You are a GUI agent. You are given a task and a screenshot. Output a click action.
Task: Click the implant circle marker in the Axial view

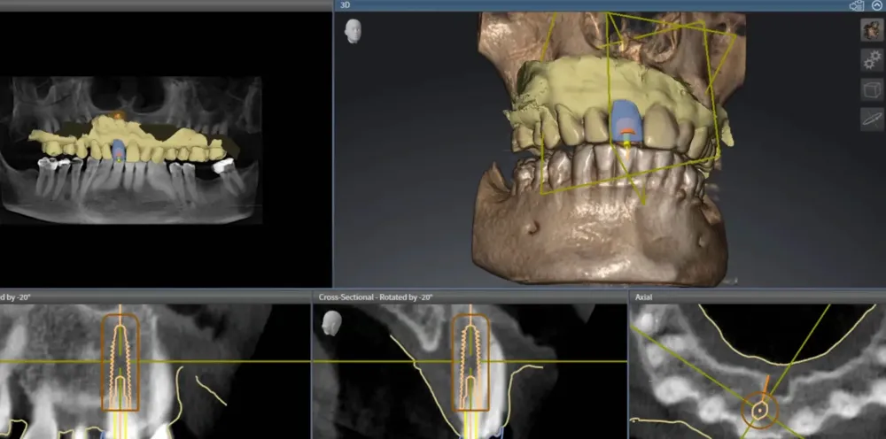click(x=760, y=410)
